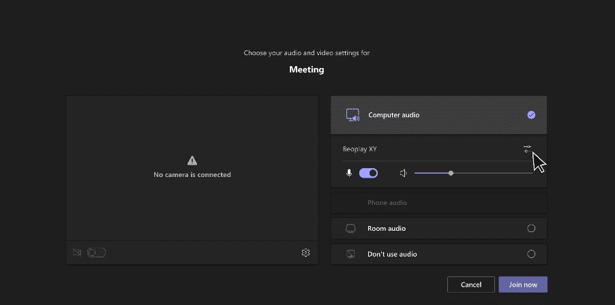Click the Computer audio monitor icon
Image resolution: width=615 pixels, height=305 pixels.
pos(352,115)
